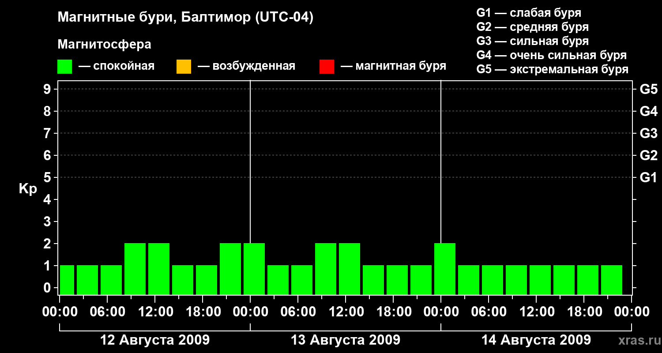Select the first bar of 12 August
Screen dimensions: 662x353
[67, 280]
